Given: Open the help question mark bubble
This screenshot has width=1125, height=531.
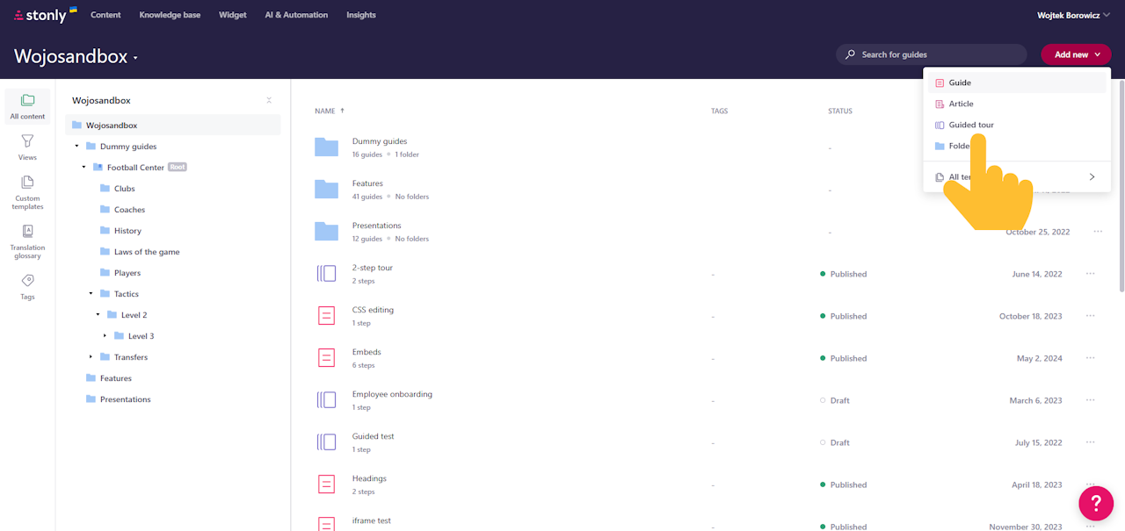Looking at the screenshot, I should coord(1096,504).
